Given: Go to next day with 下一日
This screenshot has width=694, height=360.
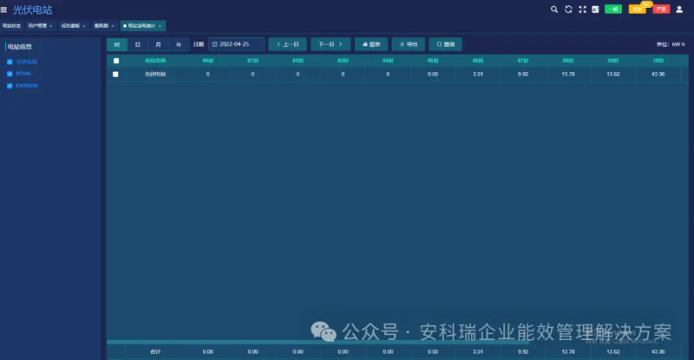Looking at the screenshot, I should coord(331,44).
